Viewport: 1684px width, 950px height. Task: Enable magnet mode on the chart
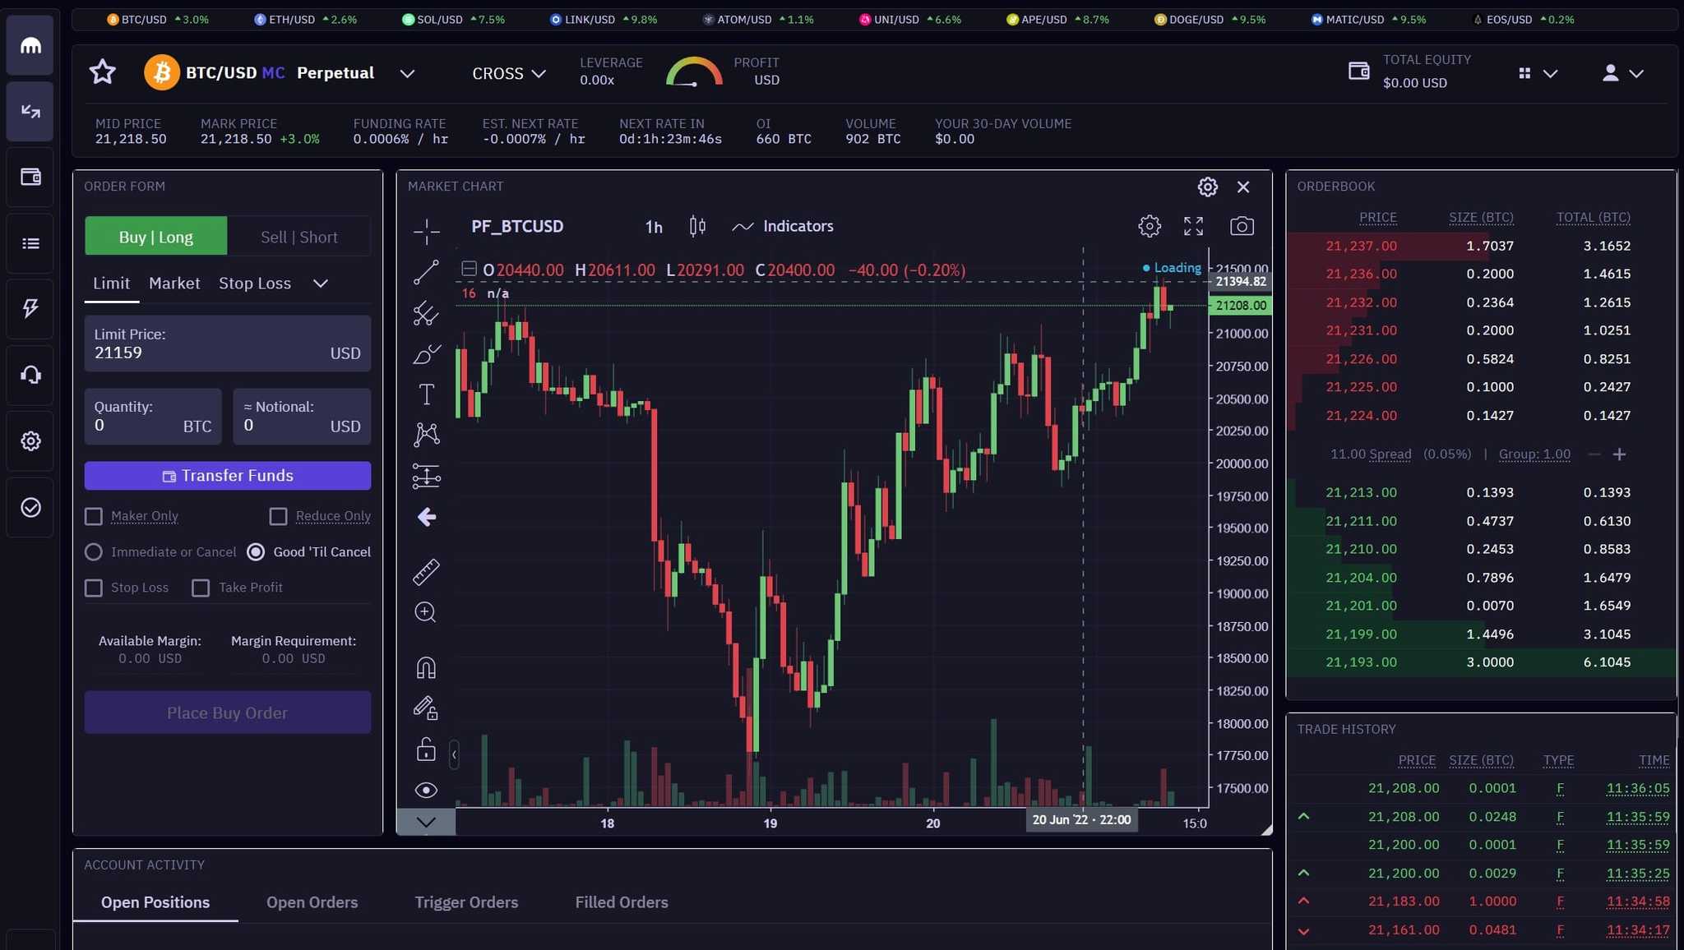click(x=425, y=666)
